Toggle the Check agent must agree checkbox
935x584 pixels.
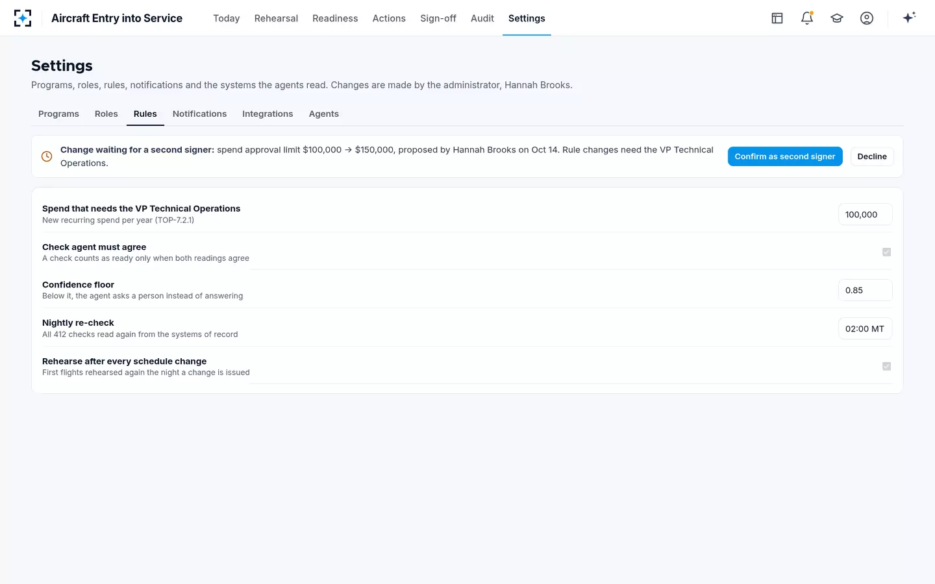tap(886, 252)
